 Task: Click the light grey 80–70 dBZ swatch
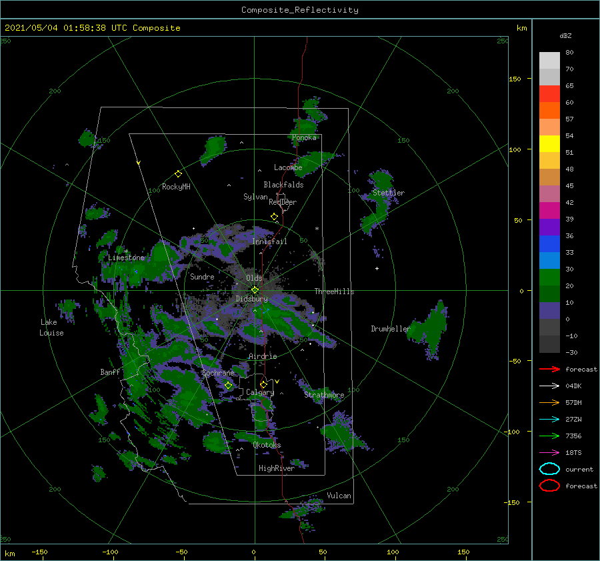[x=549, y=61]
